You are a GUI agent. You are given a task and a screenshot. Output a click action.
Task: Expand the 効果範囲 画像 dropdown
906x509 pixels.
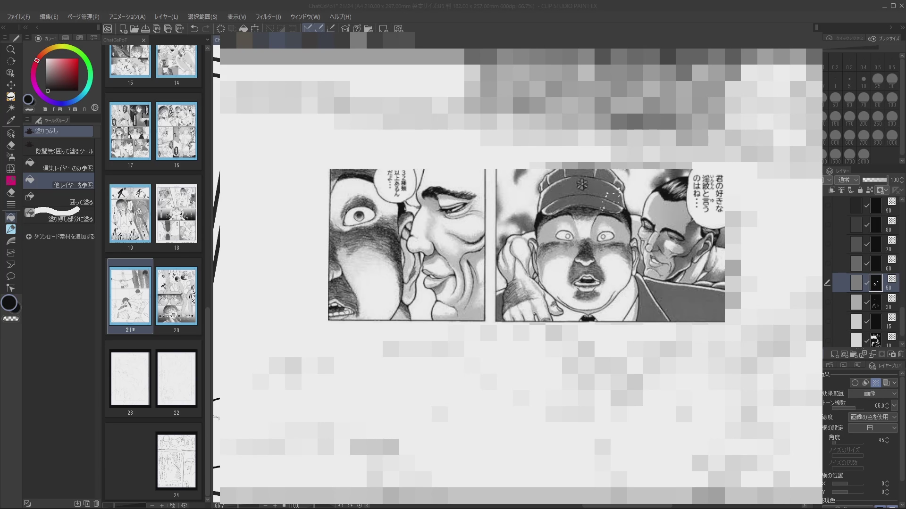click(x=872, y=393)
